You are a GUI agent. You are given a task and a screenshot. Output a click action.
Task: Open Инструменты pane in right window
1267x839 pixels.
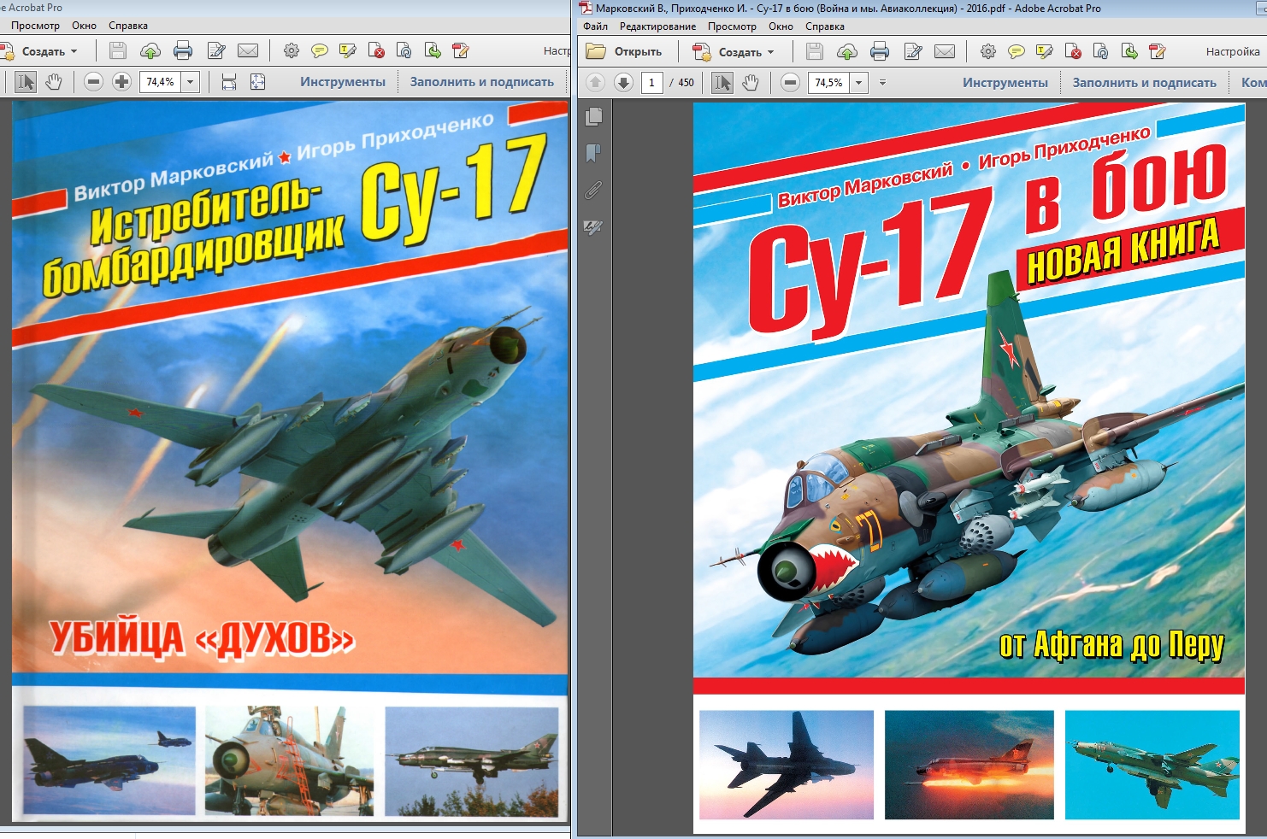pyautogui.click(x=1005, y=83)
